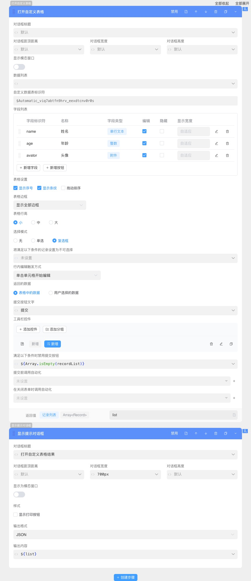Enable 拖动排序 checkbox
Viewport: 251px width, 581px height.
click(x=63, y=188)
